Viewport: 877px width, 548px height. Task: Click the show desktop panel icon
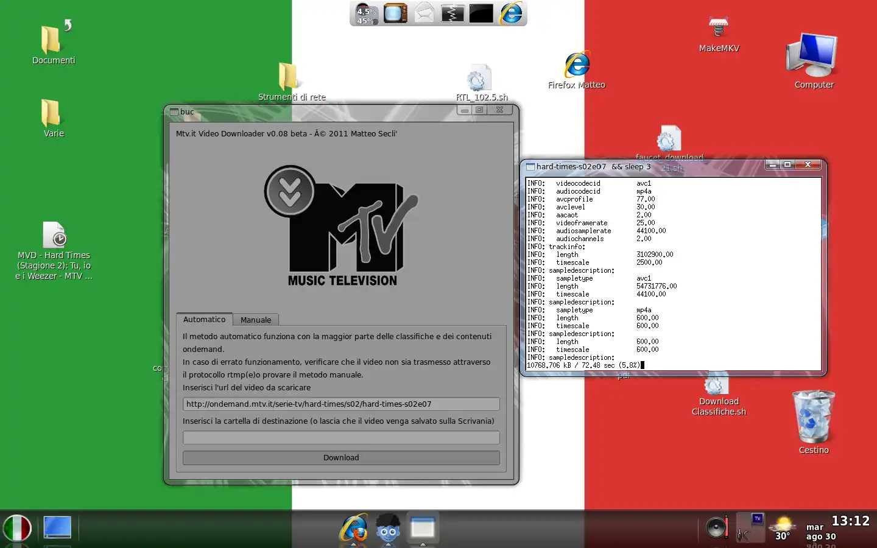[57, 527]
